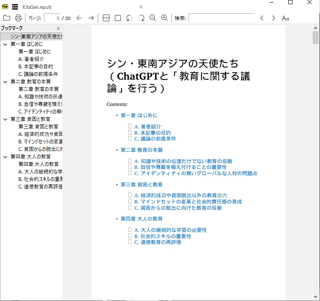Image resolution: width=320 pixels, height=301 pixels.
Task: Focus the page number input field
Action: (x=52, y=18)
